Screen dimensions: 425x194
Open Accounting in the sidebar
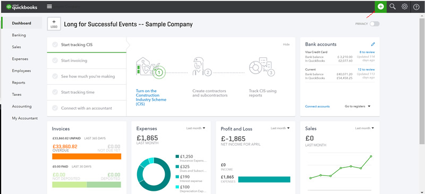(x=22, y=107)
